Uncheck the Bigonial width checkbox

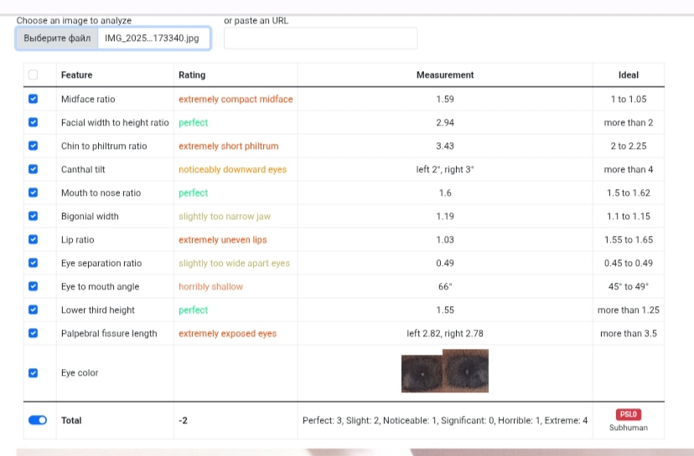[34, 216]
